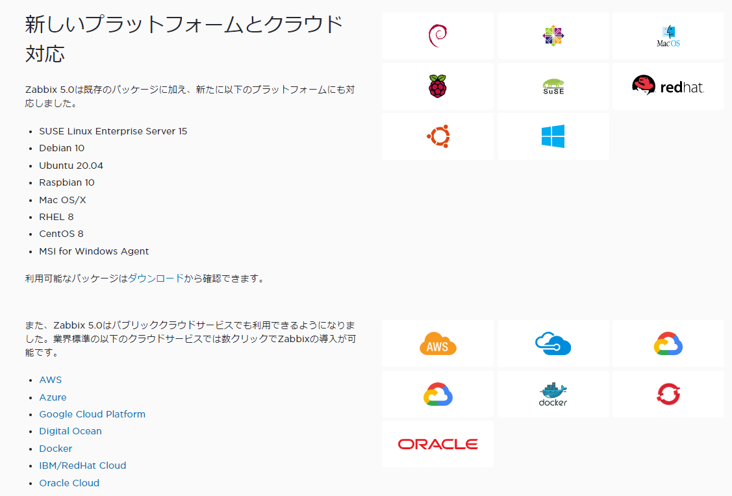The height and width of the screenshot is (496, 732).
Task: Click the red OpenShift circular arrows logo
Action: 668,394
